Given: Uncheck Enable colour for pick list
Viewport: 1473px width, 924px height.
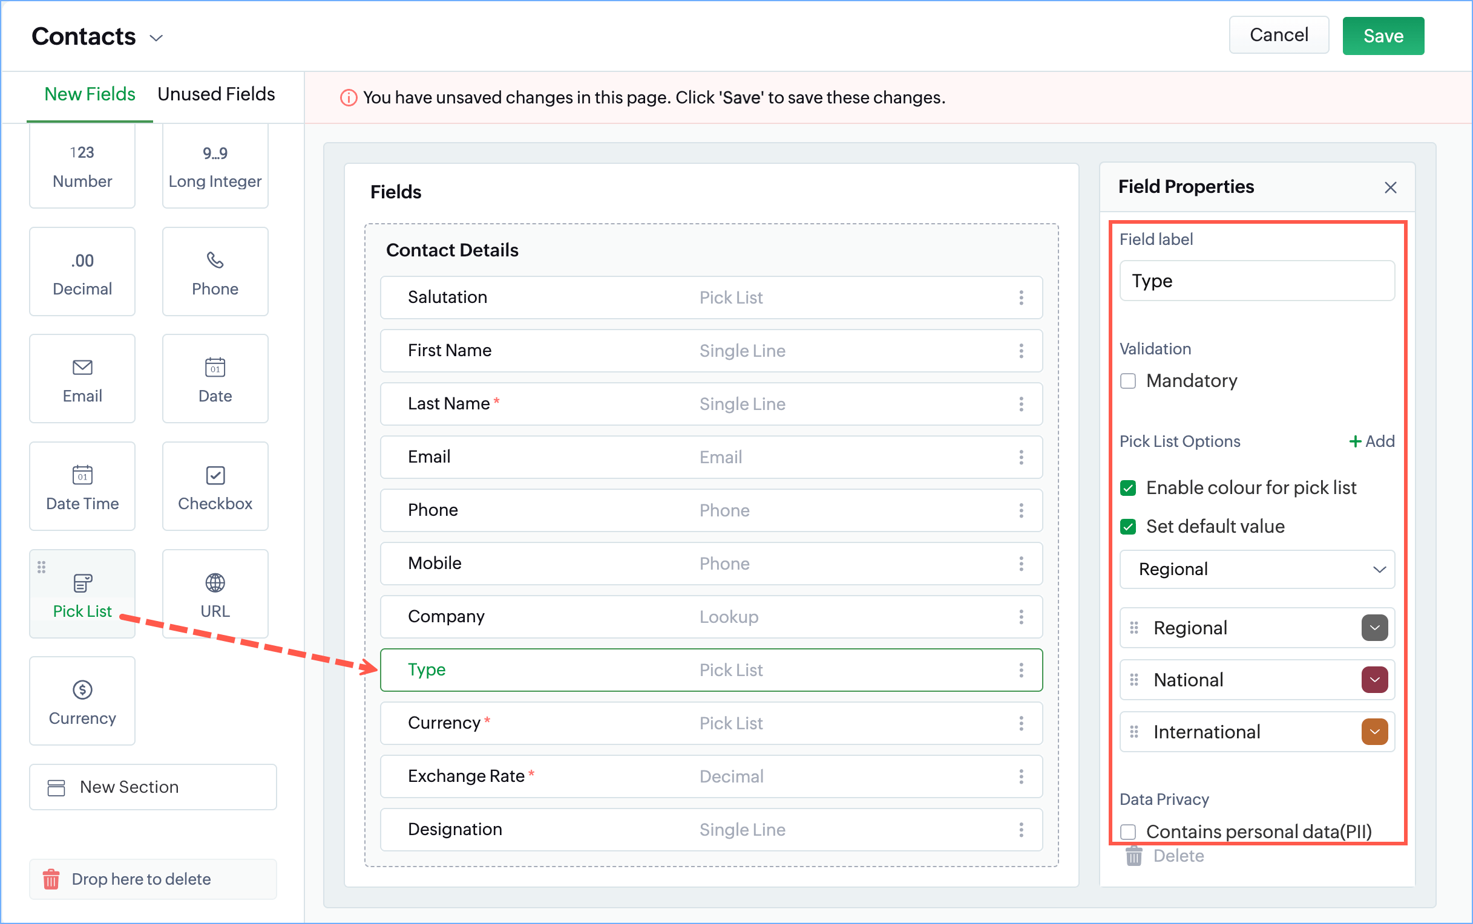Looking at the screenshot, I should point(1127,487).
